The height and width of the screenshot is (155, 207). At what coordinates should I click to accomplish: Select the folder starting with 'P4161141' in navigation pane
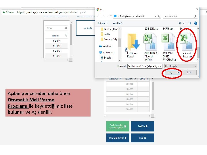[109, 29]
